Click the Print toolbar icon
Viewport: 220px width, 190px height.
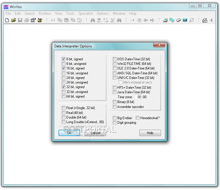[27, 20]
